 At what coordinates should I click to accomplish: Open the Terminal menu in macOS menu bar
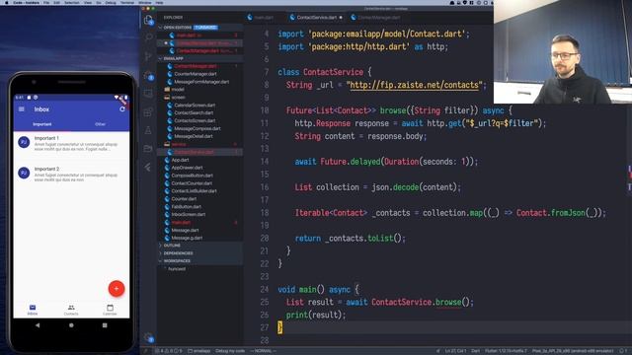point(127,2)
